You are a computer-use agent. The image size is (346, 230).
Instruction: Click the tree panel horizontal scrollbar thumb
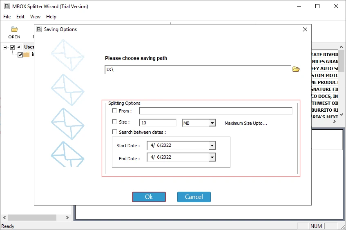coord(32,217)
